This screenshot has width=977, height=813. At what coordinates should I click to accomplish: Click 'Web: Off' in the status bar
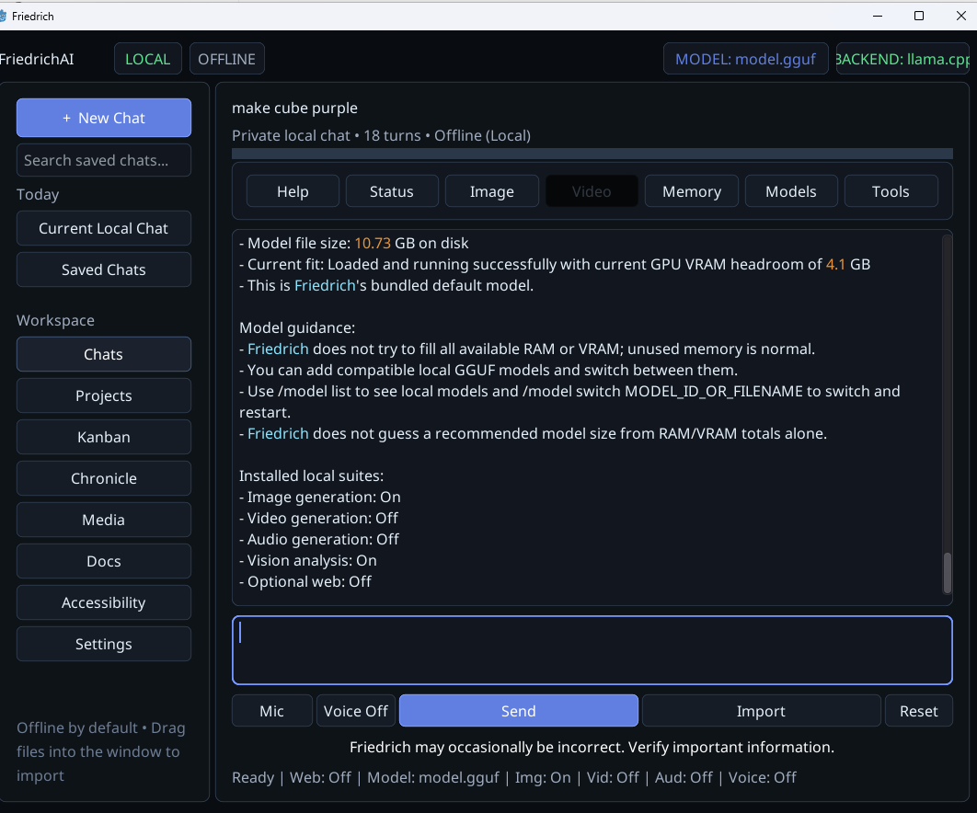point(320,777)
